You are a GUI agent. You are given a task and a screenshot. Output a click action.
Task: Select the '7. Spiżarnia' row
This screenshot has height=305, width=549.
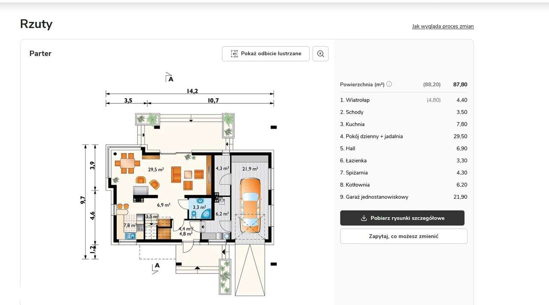coord(404,173)
